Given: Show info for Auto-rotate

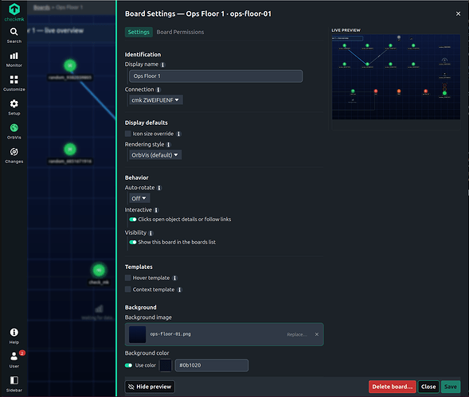Looking at the screenshot, I should (x=159, y=188).
